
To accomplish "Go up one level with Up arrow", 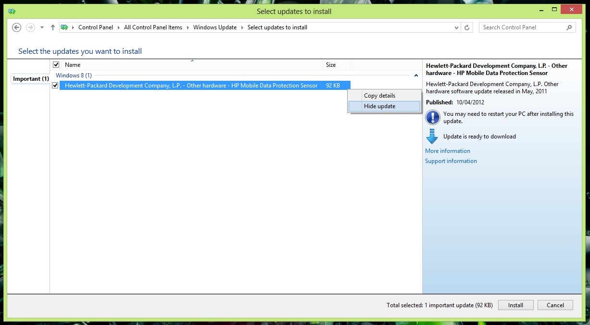I will coord(53,27).
